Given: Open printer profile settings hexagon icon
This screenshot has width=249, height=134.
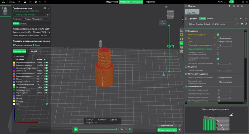Looking at the screenshot, I should tap(45, 8).
